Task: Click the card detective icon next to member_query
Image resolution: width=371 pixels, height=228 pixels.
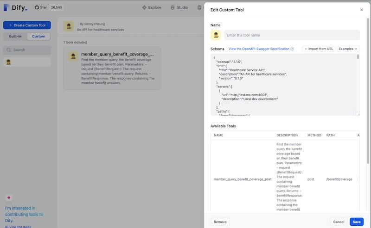Action: coord(73,56)
